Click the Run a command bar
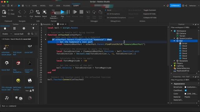200x112 pixels. (99, 106)
